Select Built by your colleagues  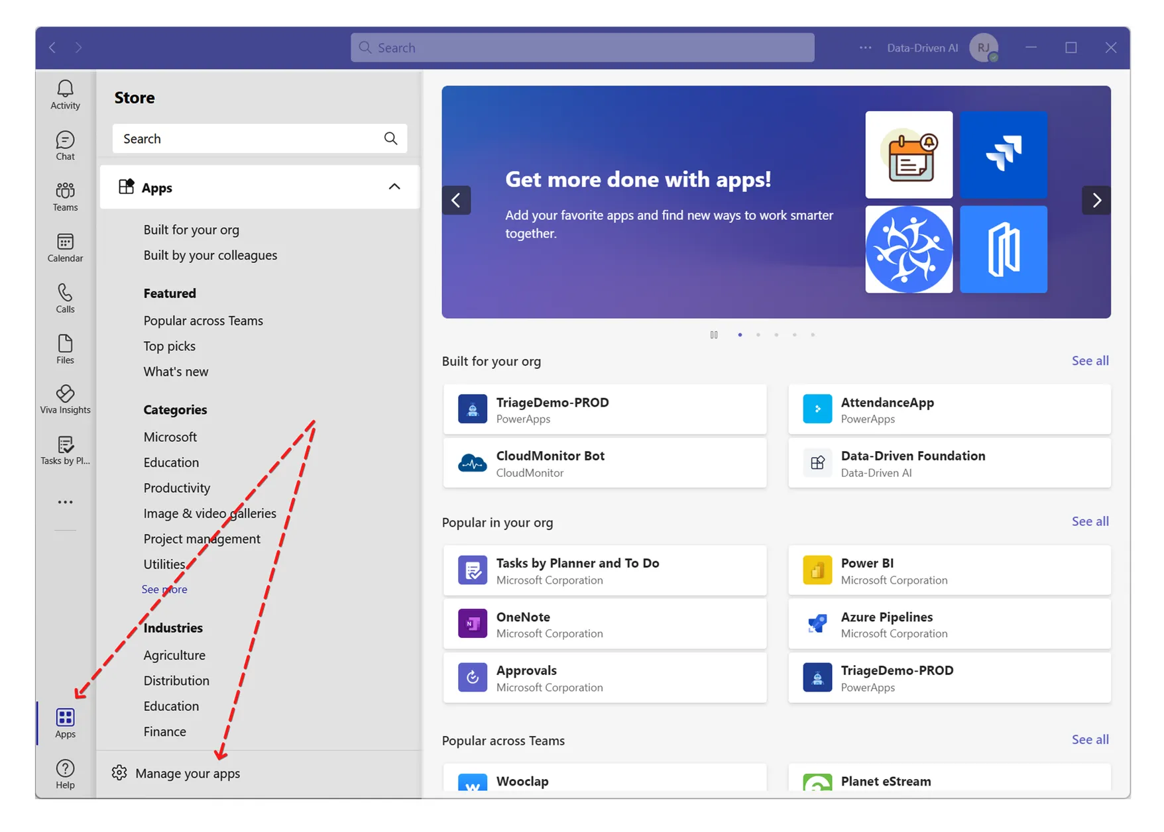210,255
